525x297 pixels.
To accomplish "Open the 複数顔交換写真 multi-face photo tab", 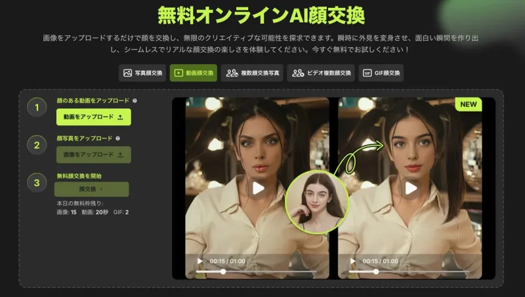I will click(252, 73).
